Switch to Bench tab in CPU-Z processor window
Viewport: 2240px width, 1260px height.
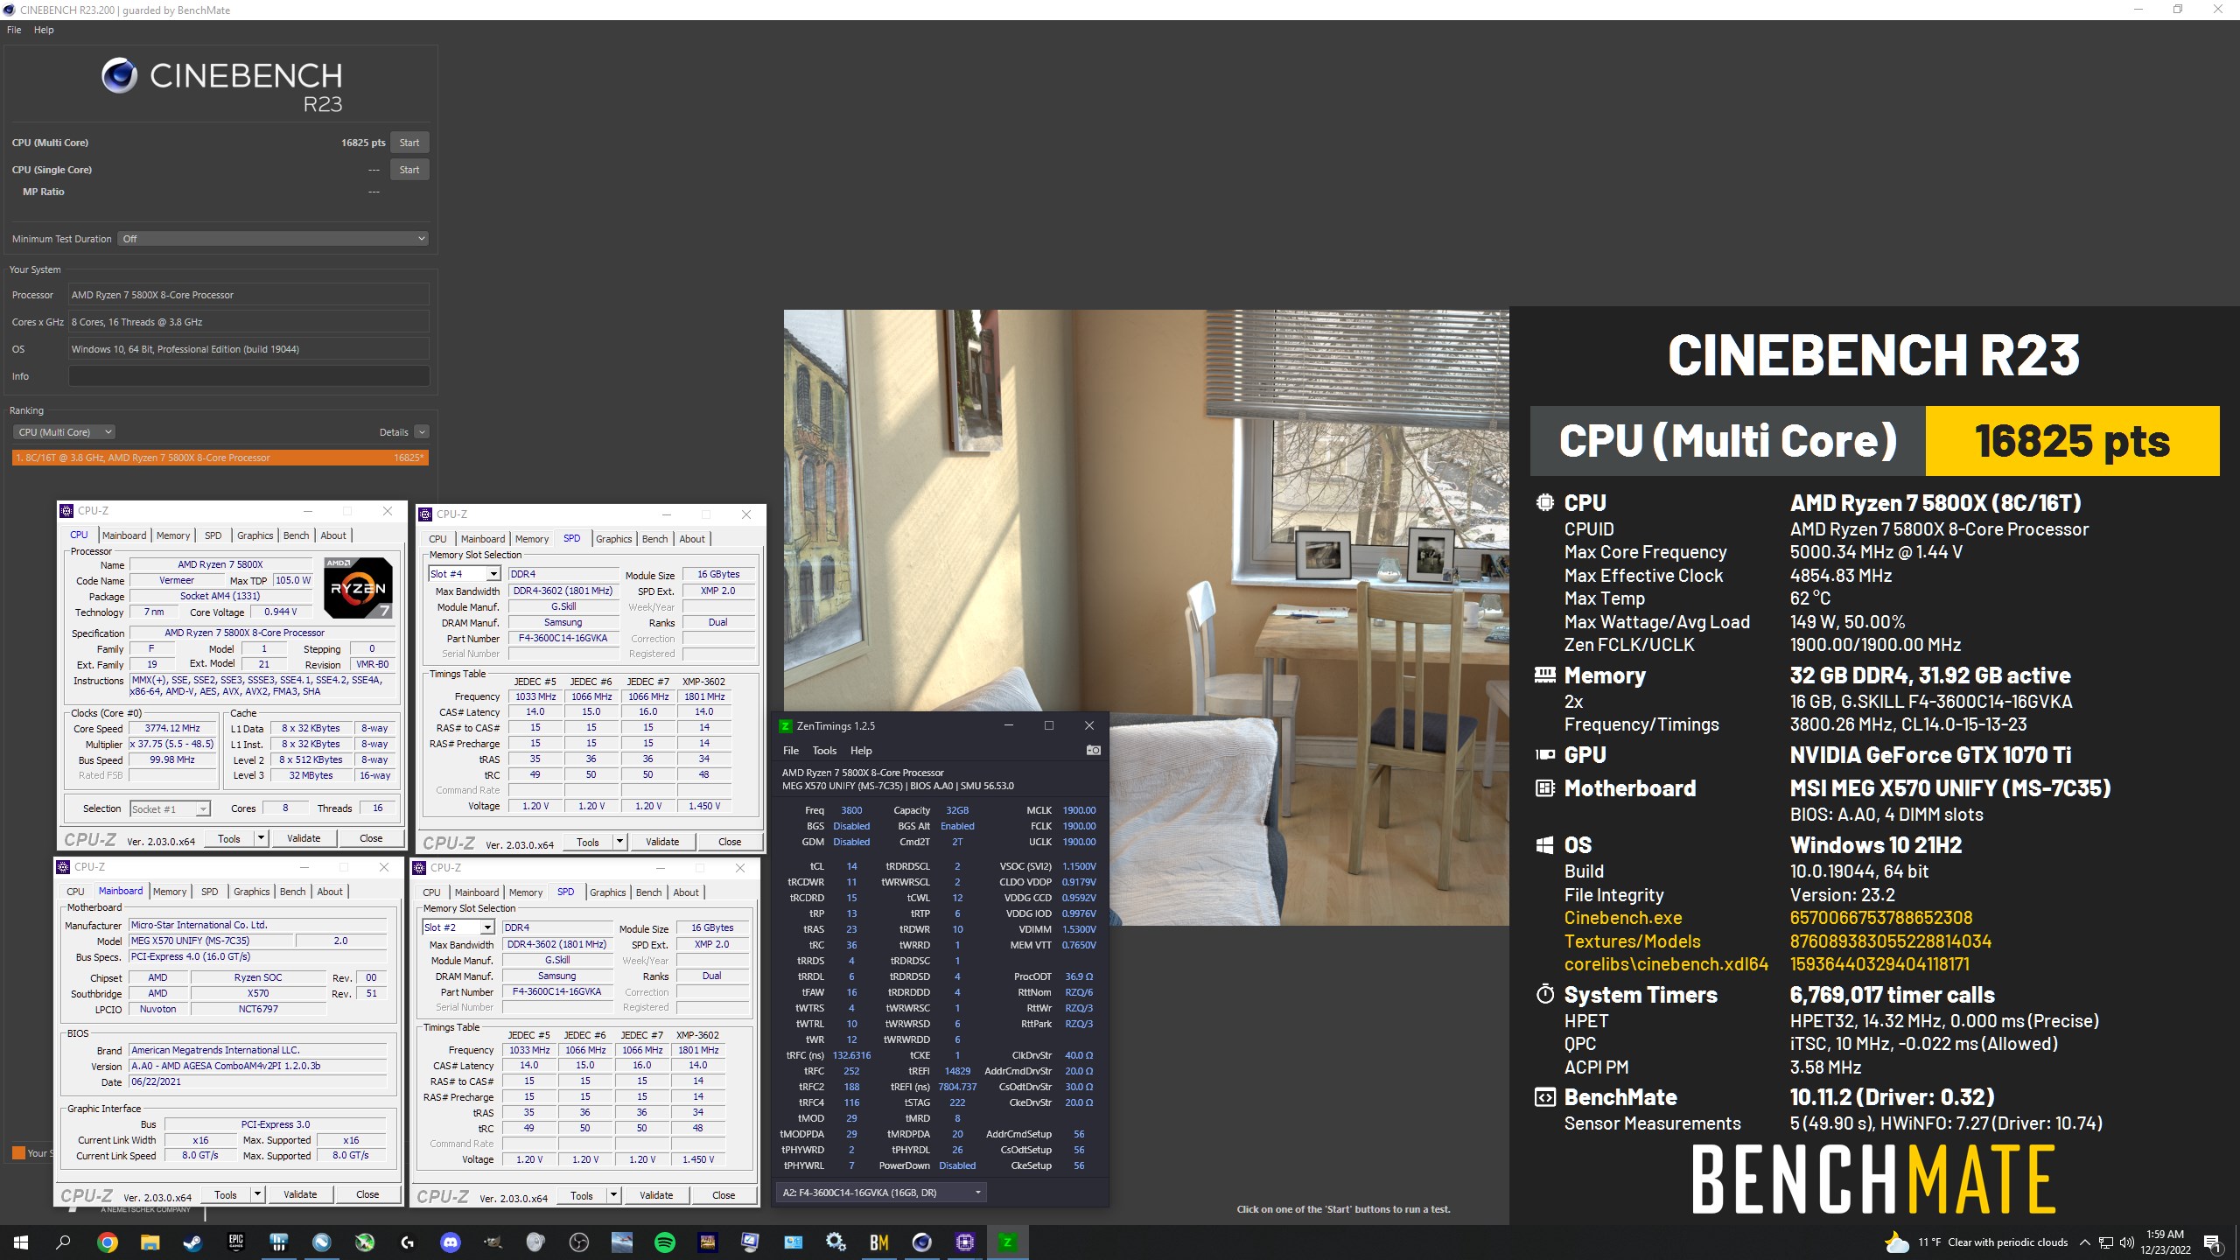coord(296,535)
